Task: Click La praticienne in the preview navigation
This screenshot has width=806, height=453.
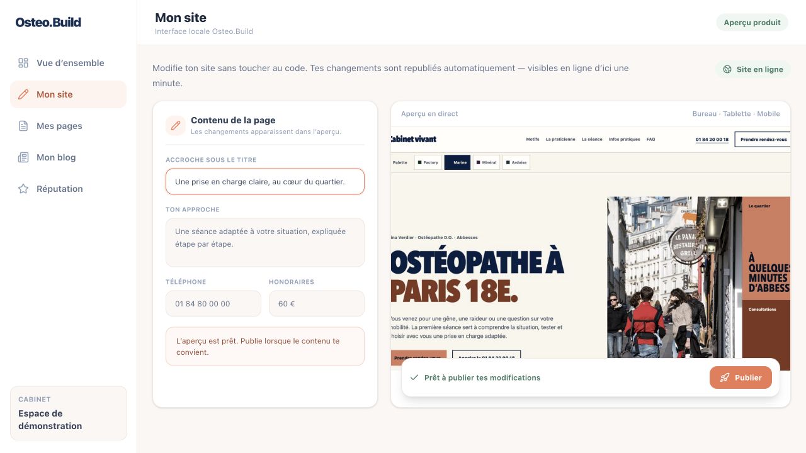Action: click(560, 139)
